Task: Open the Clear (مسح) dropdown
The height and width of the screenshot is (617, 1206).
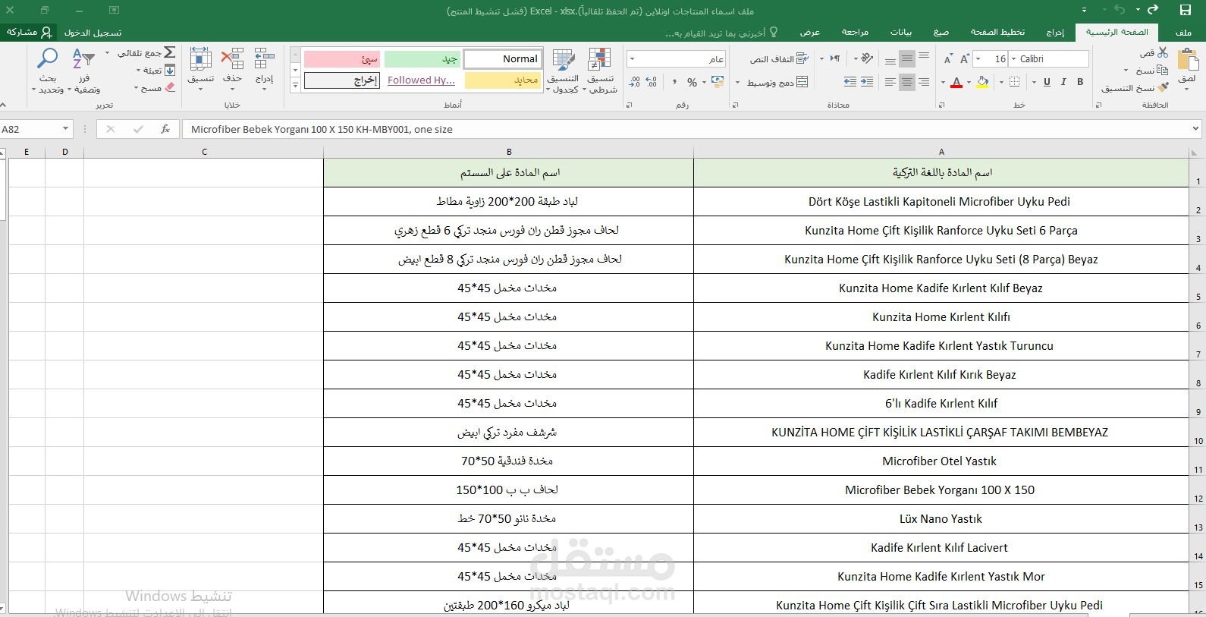Action: pos(136,88)
